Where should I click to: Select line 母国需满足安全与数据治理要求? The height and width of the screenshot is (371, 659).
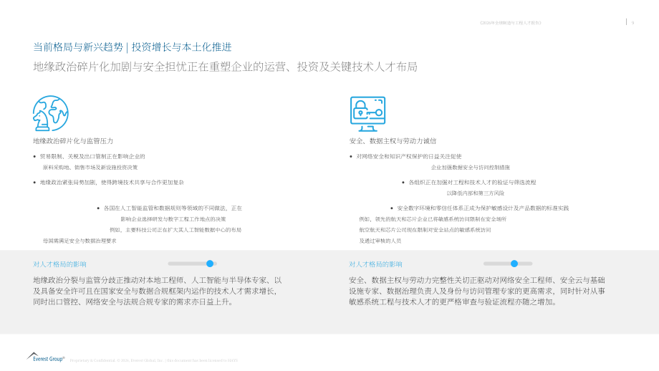(x=80, y=241)
